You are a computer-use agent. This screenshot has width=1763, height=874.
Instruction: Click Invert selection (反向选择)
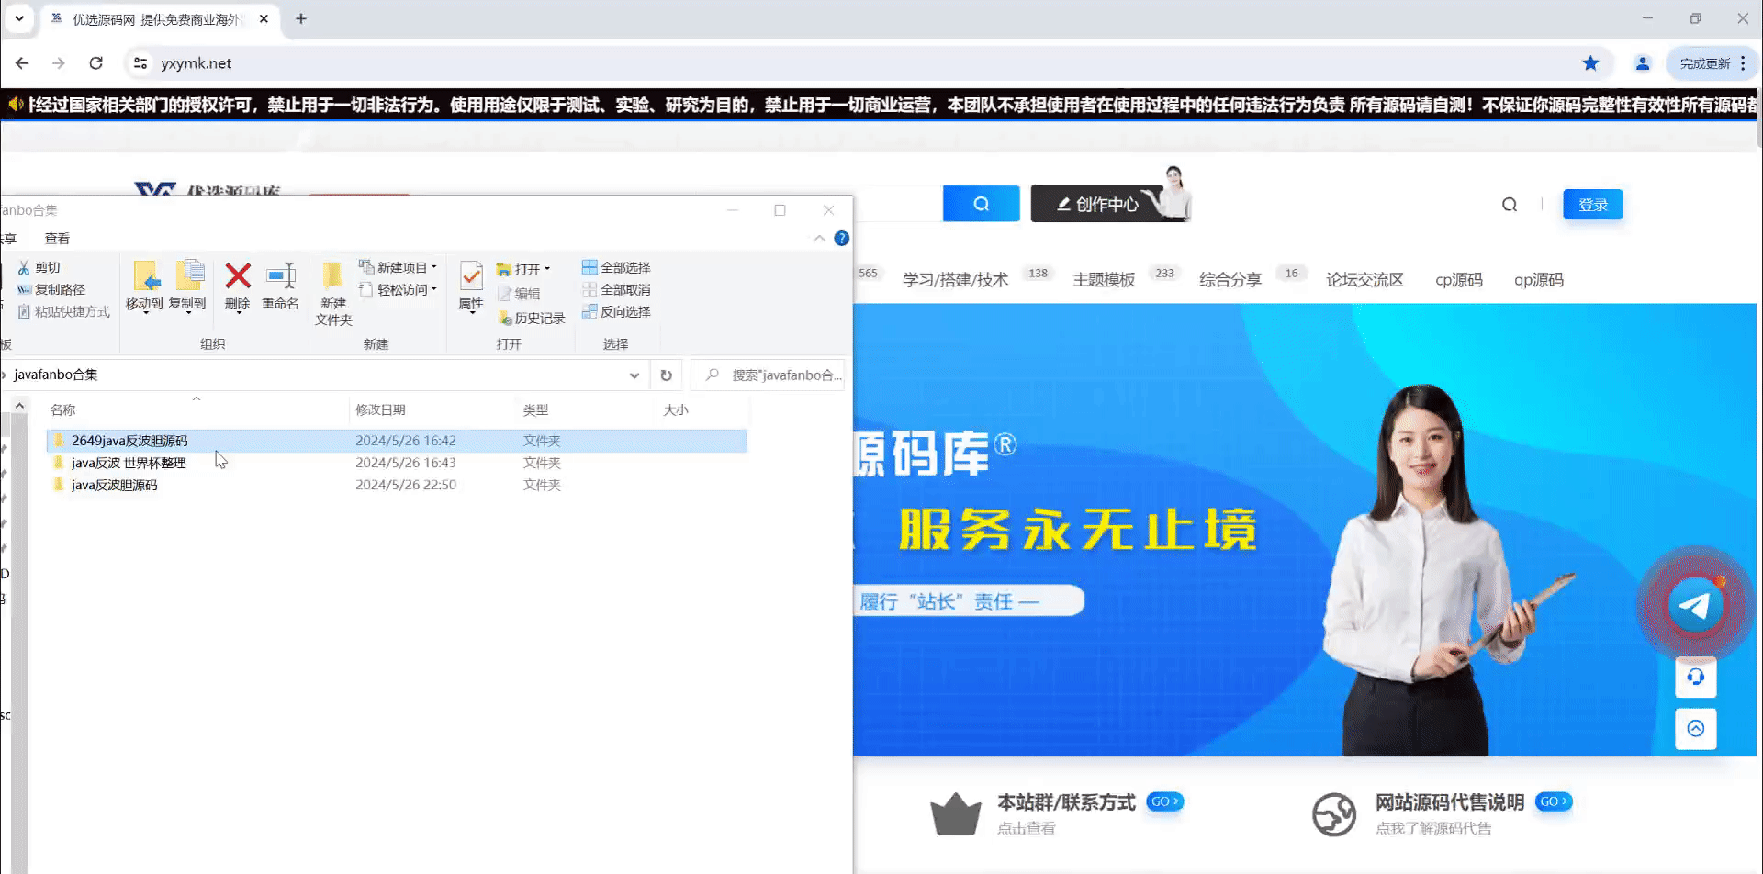pyautogui.click(x=616, y=311)
